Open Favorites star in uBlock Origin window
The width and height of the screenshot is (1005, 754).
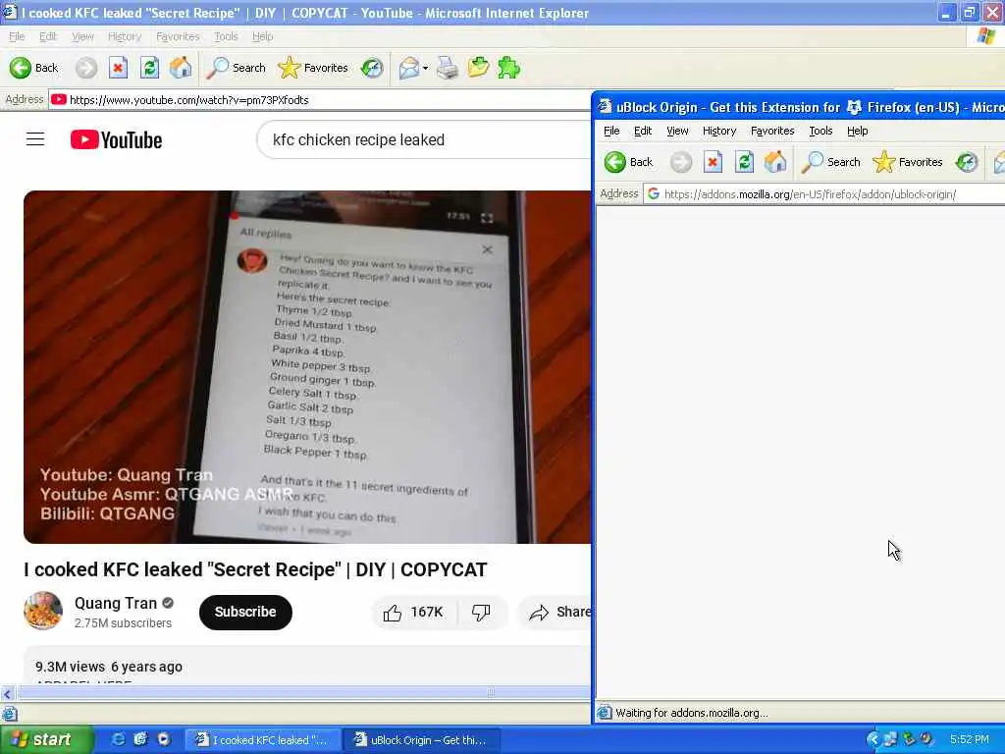point(884,162)
